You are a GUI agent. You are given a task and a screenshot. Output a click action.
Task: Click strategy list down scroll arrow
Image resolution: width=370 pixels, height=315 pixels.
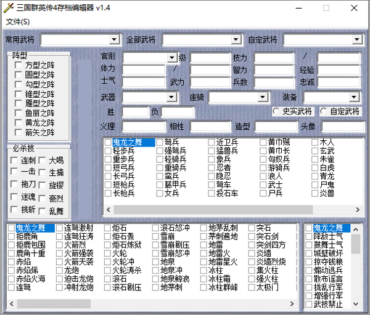pos(356,304)
